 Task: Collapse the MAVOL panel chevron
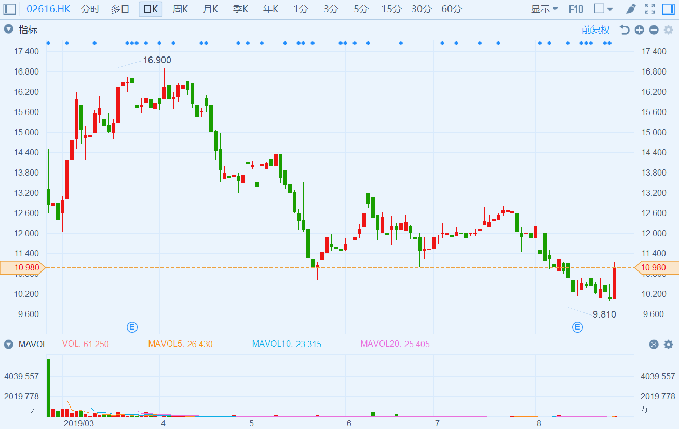tap(9, 344)
